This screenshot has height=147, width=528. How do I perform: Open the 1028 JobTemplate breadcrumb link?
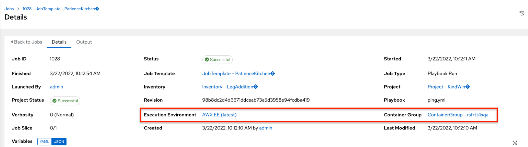coord(61,9)
